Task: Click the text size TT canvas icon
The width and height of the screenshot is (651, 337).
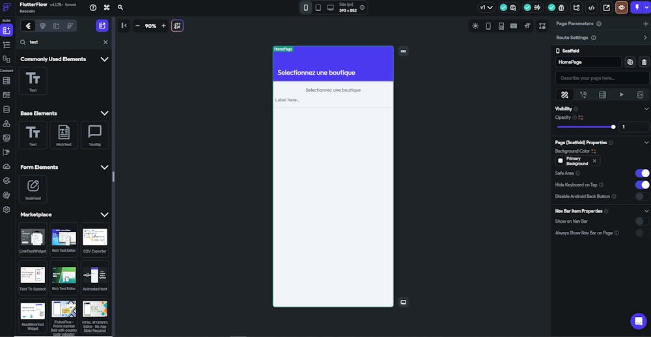Action: tap(527, 26)
